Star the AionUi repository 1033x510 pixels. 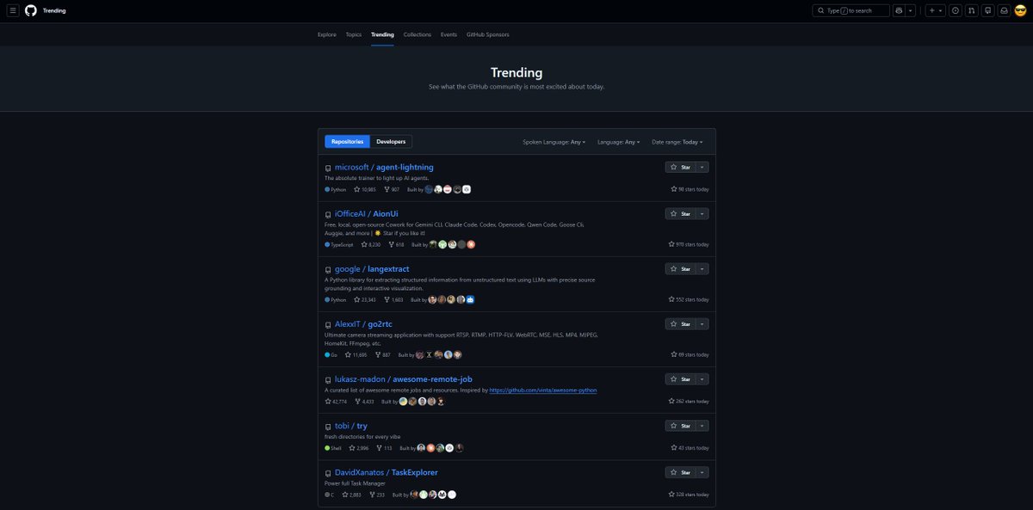[x=680, y=213]
